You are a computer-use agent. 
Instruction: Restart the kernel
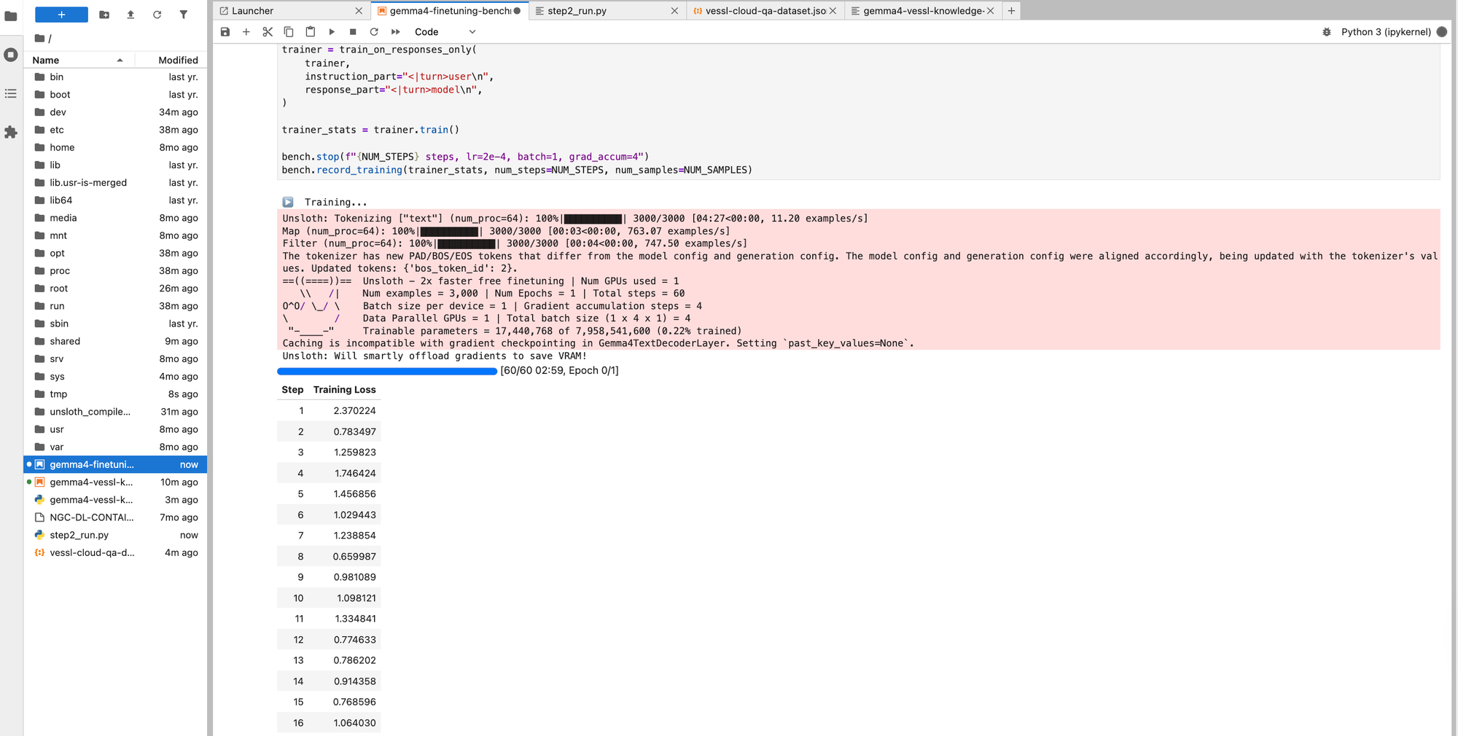374,32
